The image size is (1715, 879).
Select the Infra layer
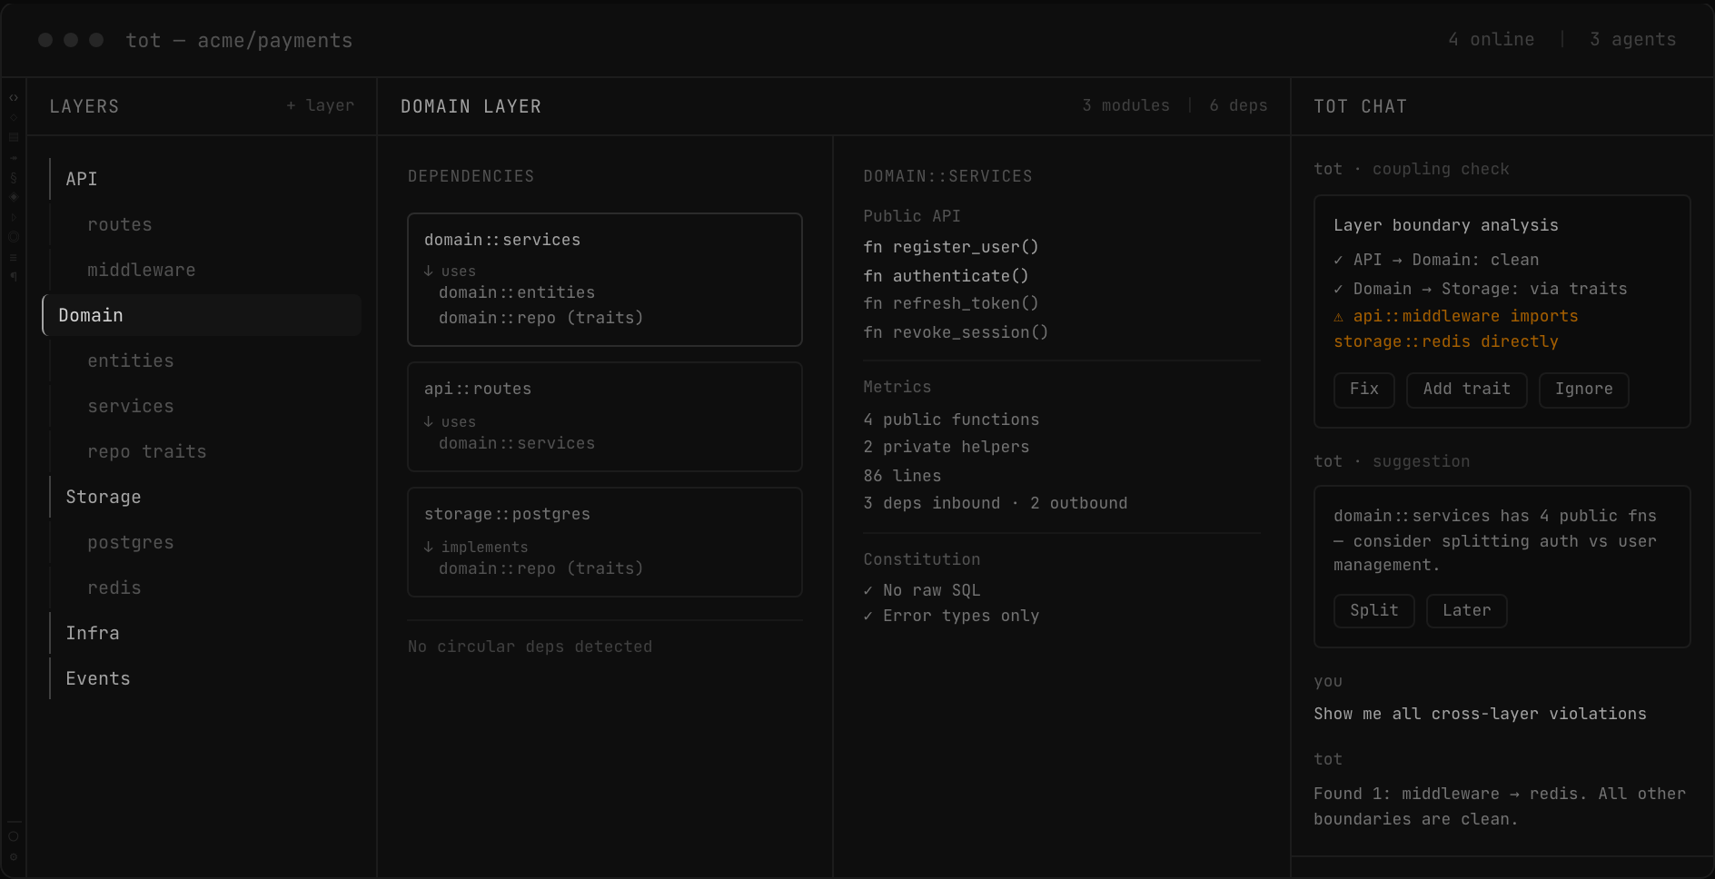pyautogui.click(x=204, y=633)
